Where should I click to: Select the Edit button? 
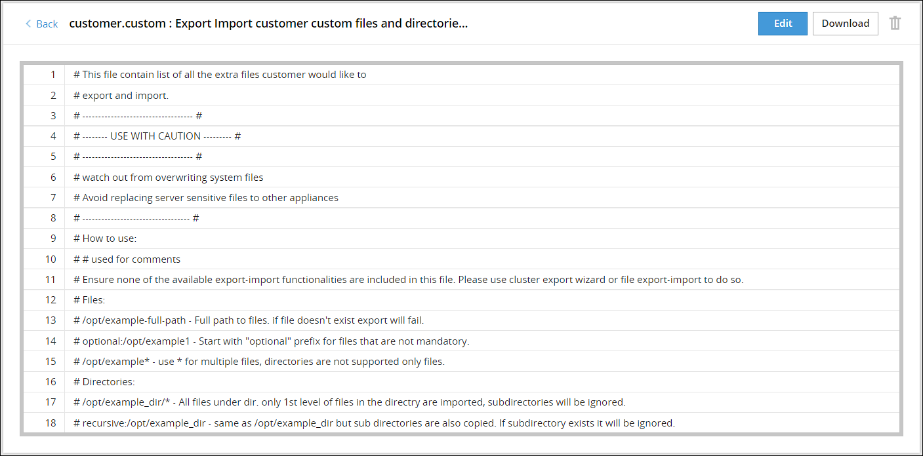tap(782, 23)
